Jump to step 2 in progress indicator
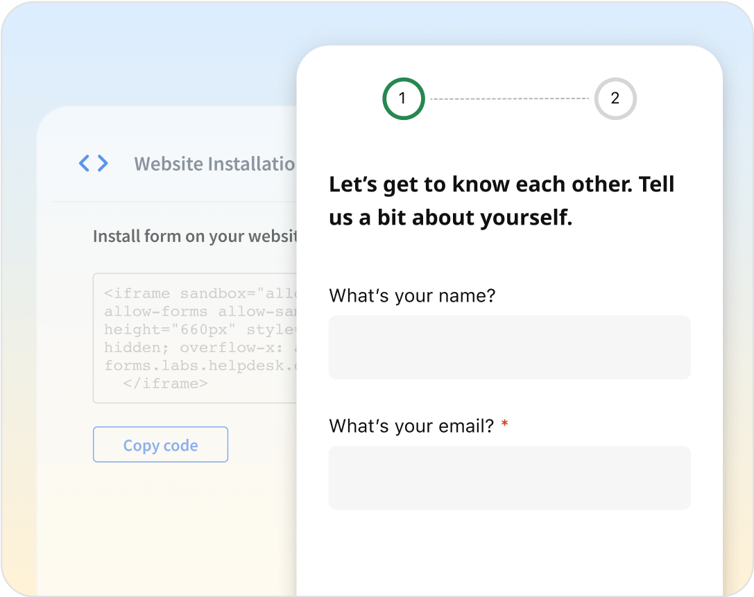Image resolution: width=754 pixels, height=597 pixels. coord(615,98)
